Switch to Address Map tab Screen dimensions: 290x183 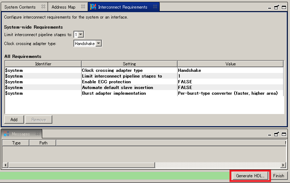pyautogui.click(x=63, y=7)
